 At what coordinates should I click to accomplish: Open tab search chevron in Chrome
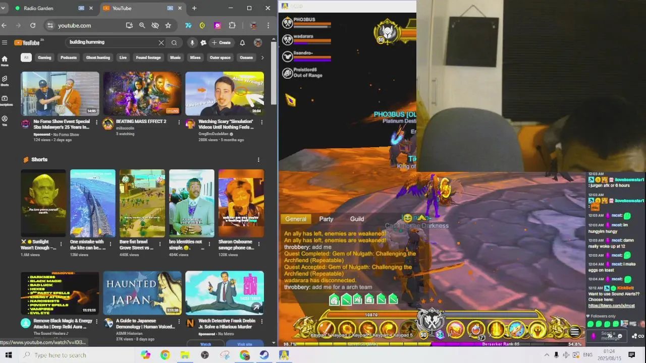coord(3,8)
